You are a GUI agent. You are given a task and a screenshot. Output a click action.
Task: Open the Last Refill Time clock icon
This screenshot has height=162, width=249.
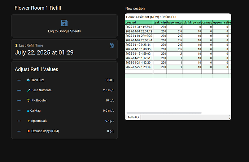pyautogui.click(x=112, y=46)
